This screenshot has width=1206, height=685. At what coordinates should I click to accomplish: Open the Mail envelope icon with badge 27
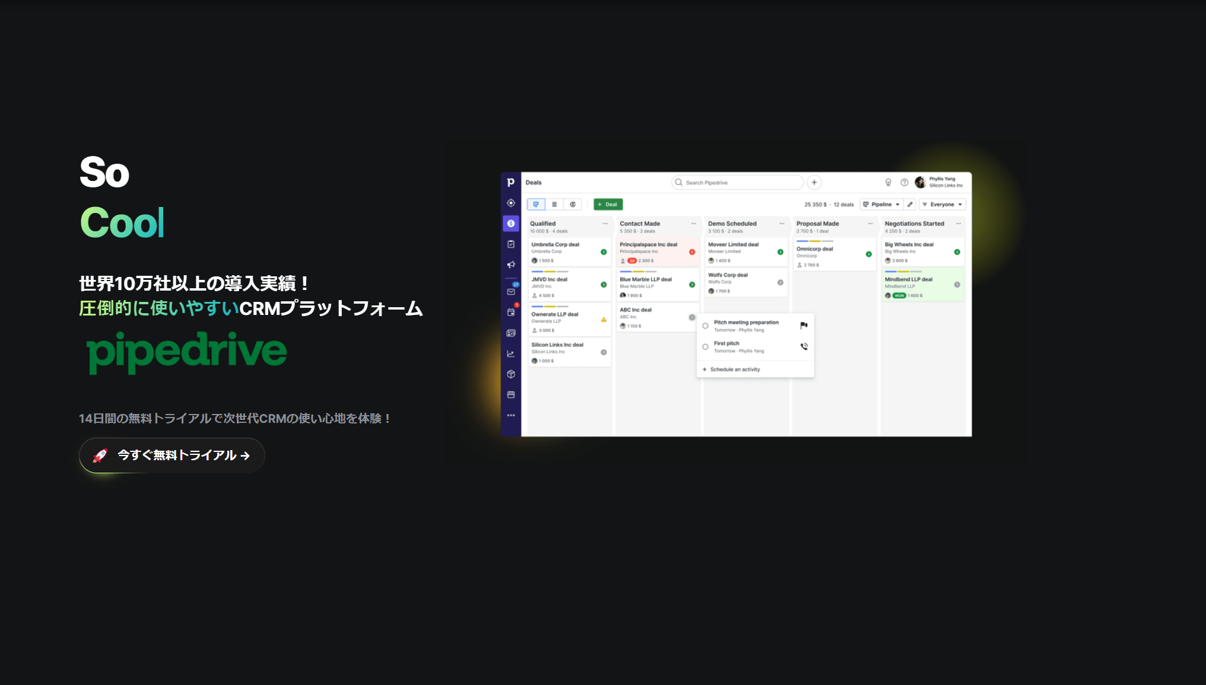pyautogui.click(x=511, y=291)
